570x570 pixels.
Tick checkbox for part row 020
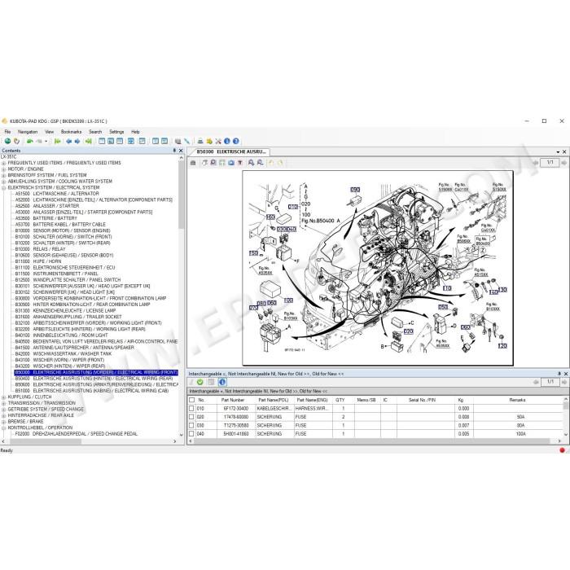(191, 417)
